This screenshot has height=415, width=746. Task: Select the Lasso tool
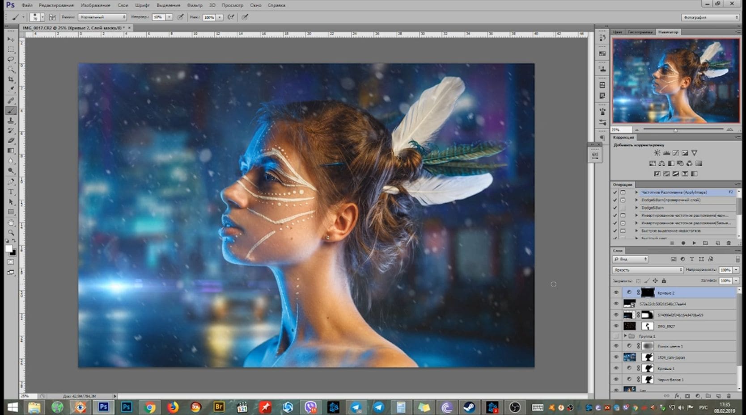pyautogui.click(x=11, y=59)
